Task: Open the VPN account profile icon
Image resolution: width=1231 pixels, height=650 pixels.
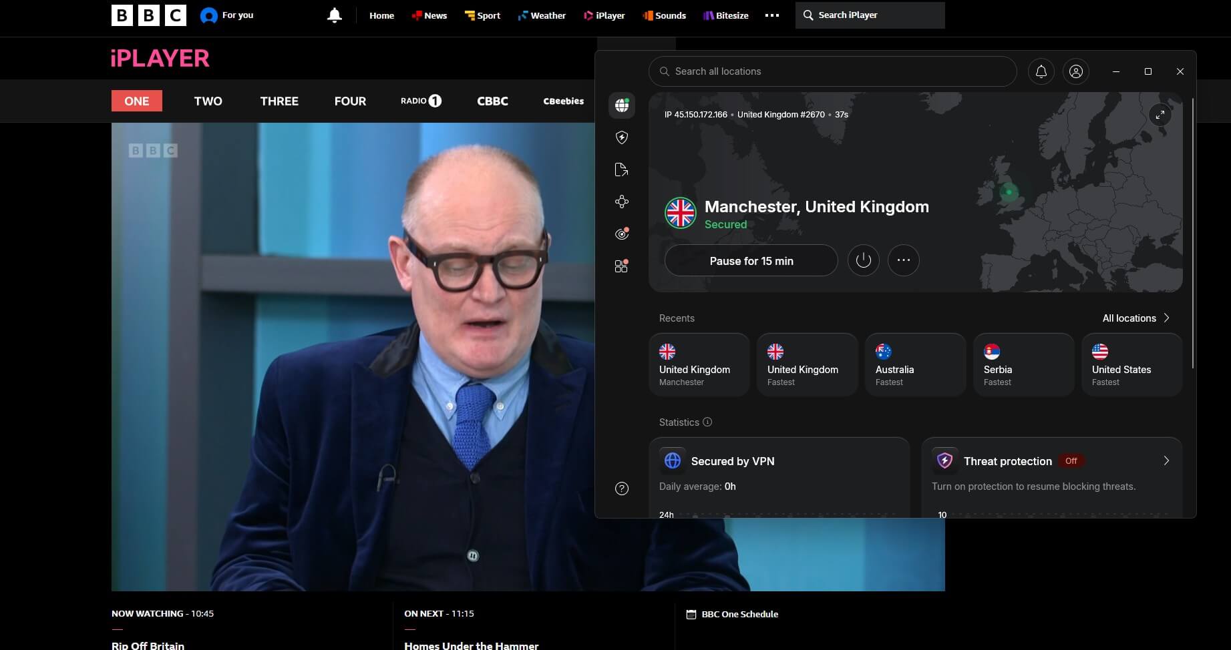Action: (x=1076, y=71)
